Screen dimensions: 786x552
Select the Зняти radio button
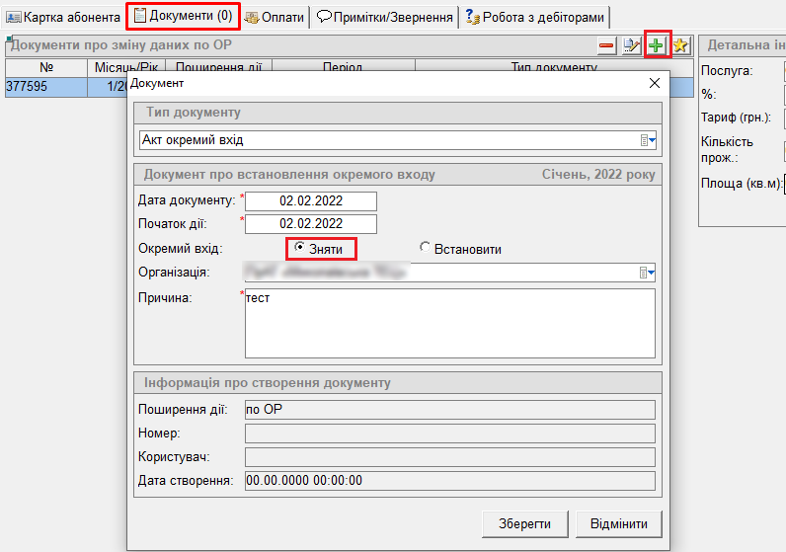click(x=299, y=248)
